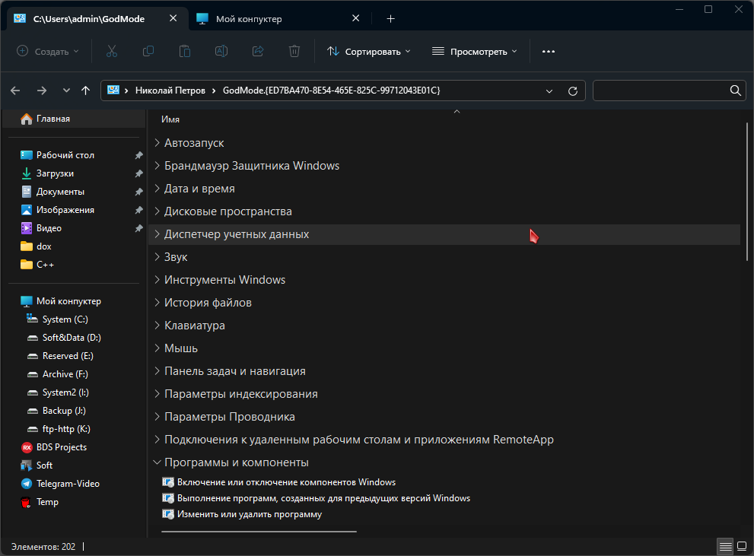Open Backup (J:) drive

pyautogui.click(x=64, y=411)
